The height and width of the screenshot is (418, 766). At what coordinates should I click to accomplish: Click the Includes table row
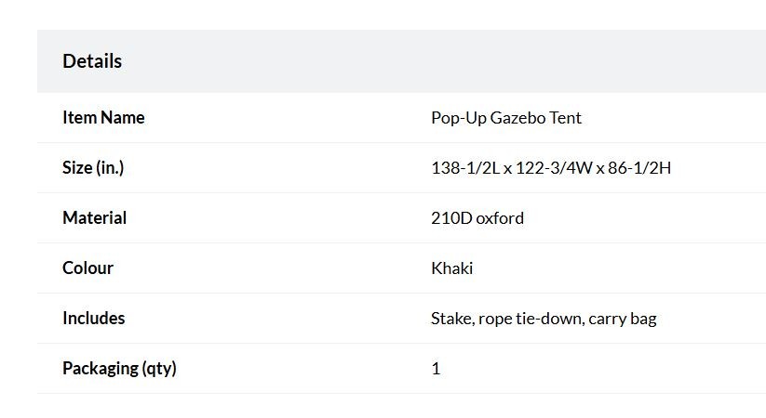(401, 319)
